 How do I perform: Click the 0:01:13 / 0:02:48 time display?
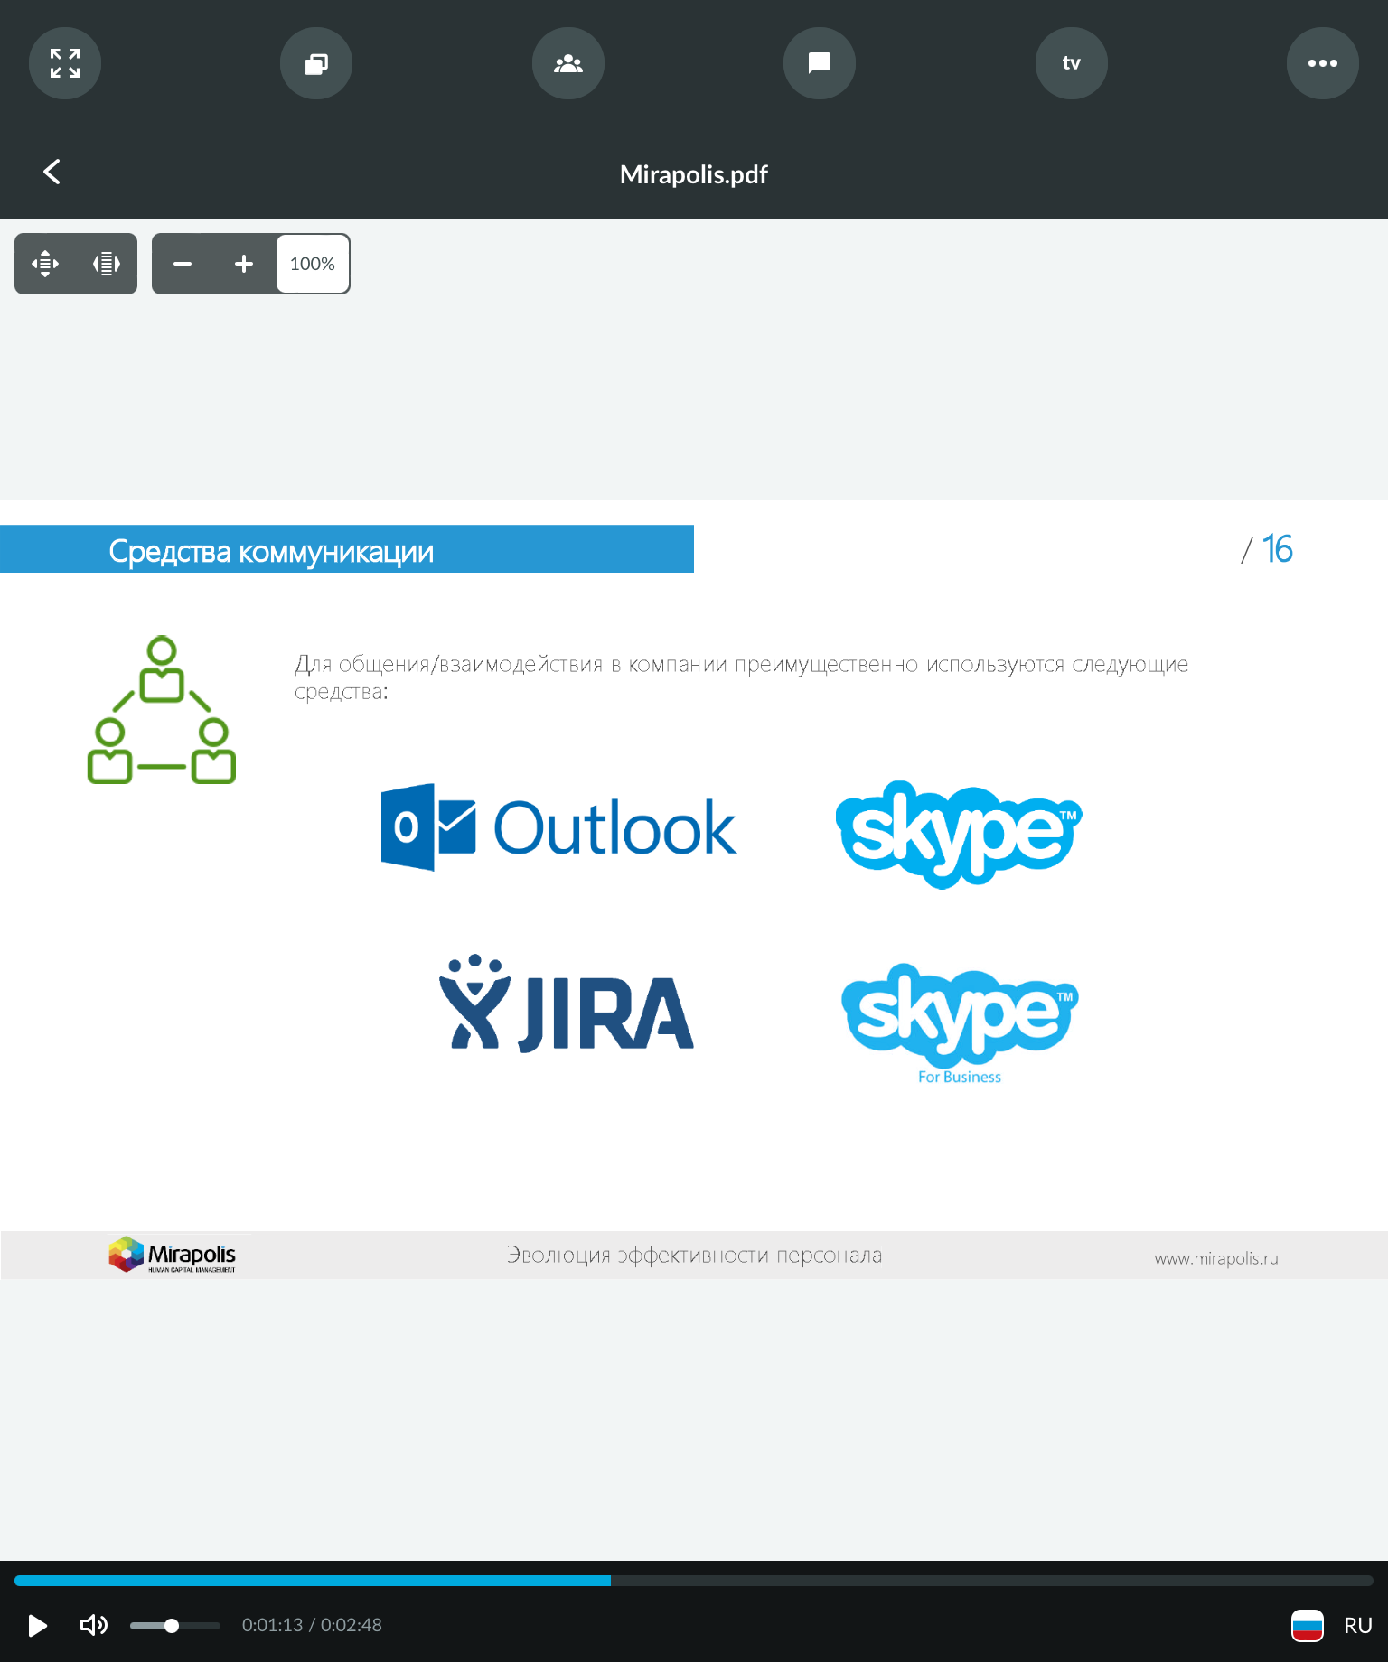[x=312, y=1625]
